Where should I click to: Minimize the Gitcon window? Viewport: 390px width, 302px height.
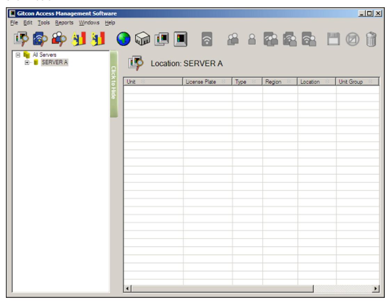point(362,14)
